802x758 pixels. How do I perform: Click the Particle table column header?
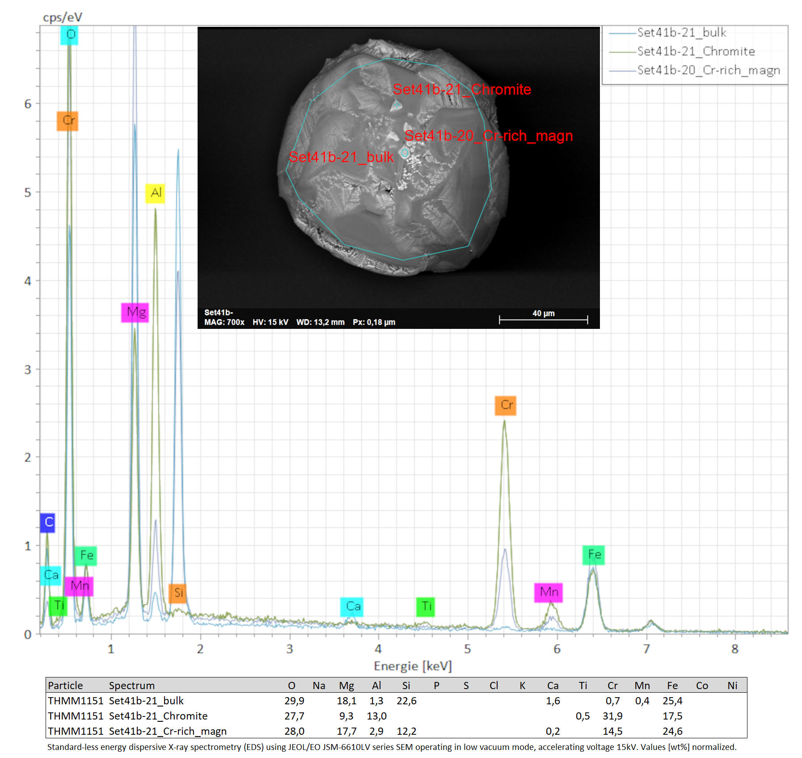point(65,686)
